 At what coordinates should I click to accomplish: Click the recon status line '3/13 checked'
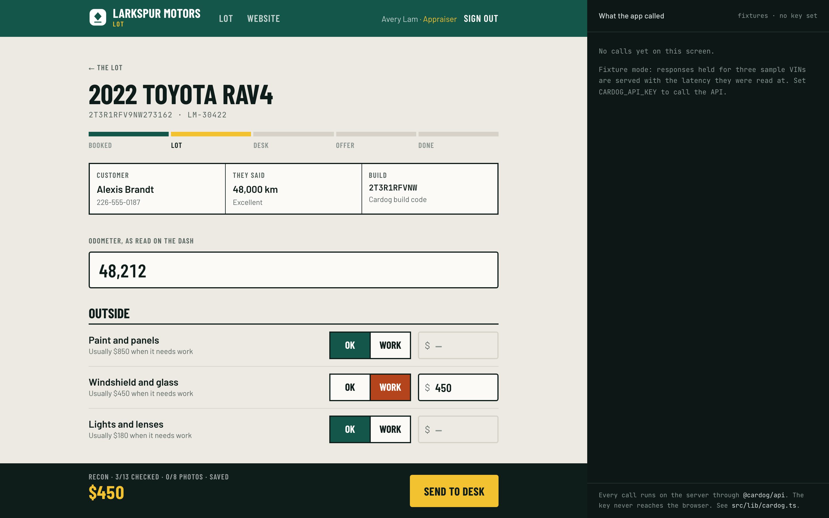[137, 477]
